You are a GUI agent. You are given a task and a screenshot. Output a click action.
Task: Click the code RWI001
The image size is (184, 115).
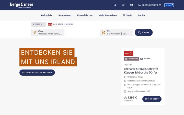click(147, 59)
